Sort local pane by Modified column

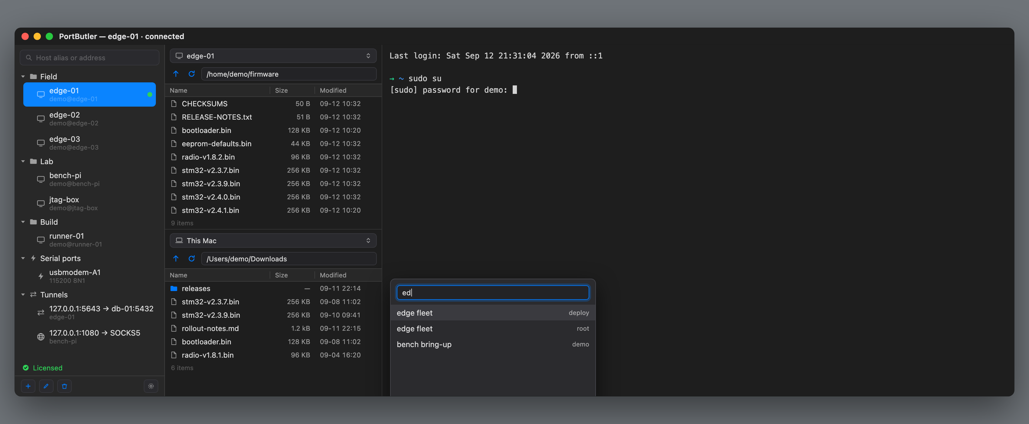coord(347,275)
